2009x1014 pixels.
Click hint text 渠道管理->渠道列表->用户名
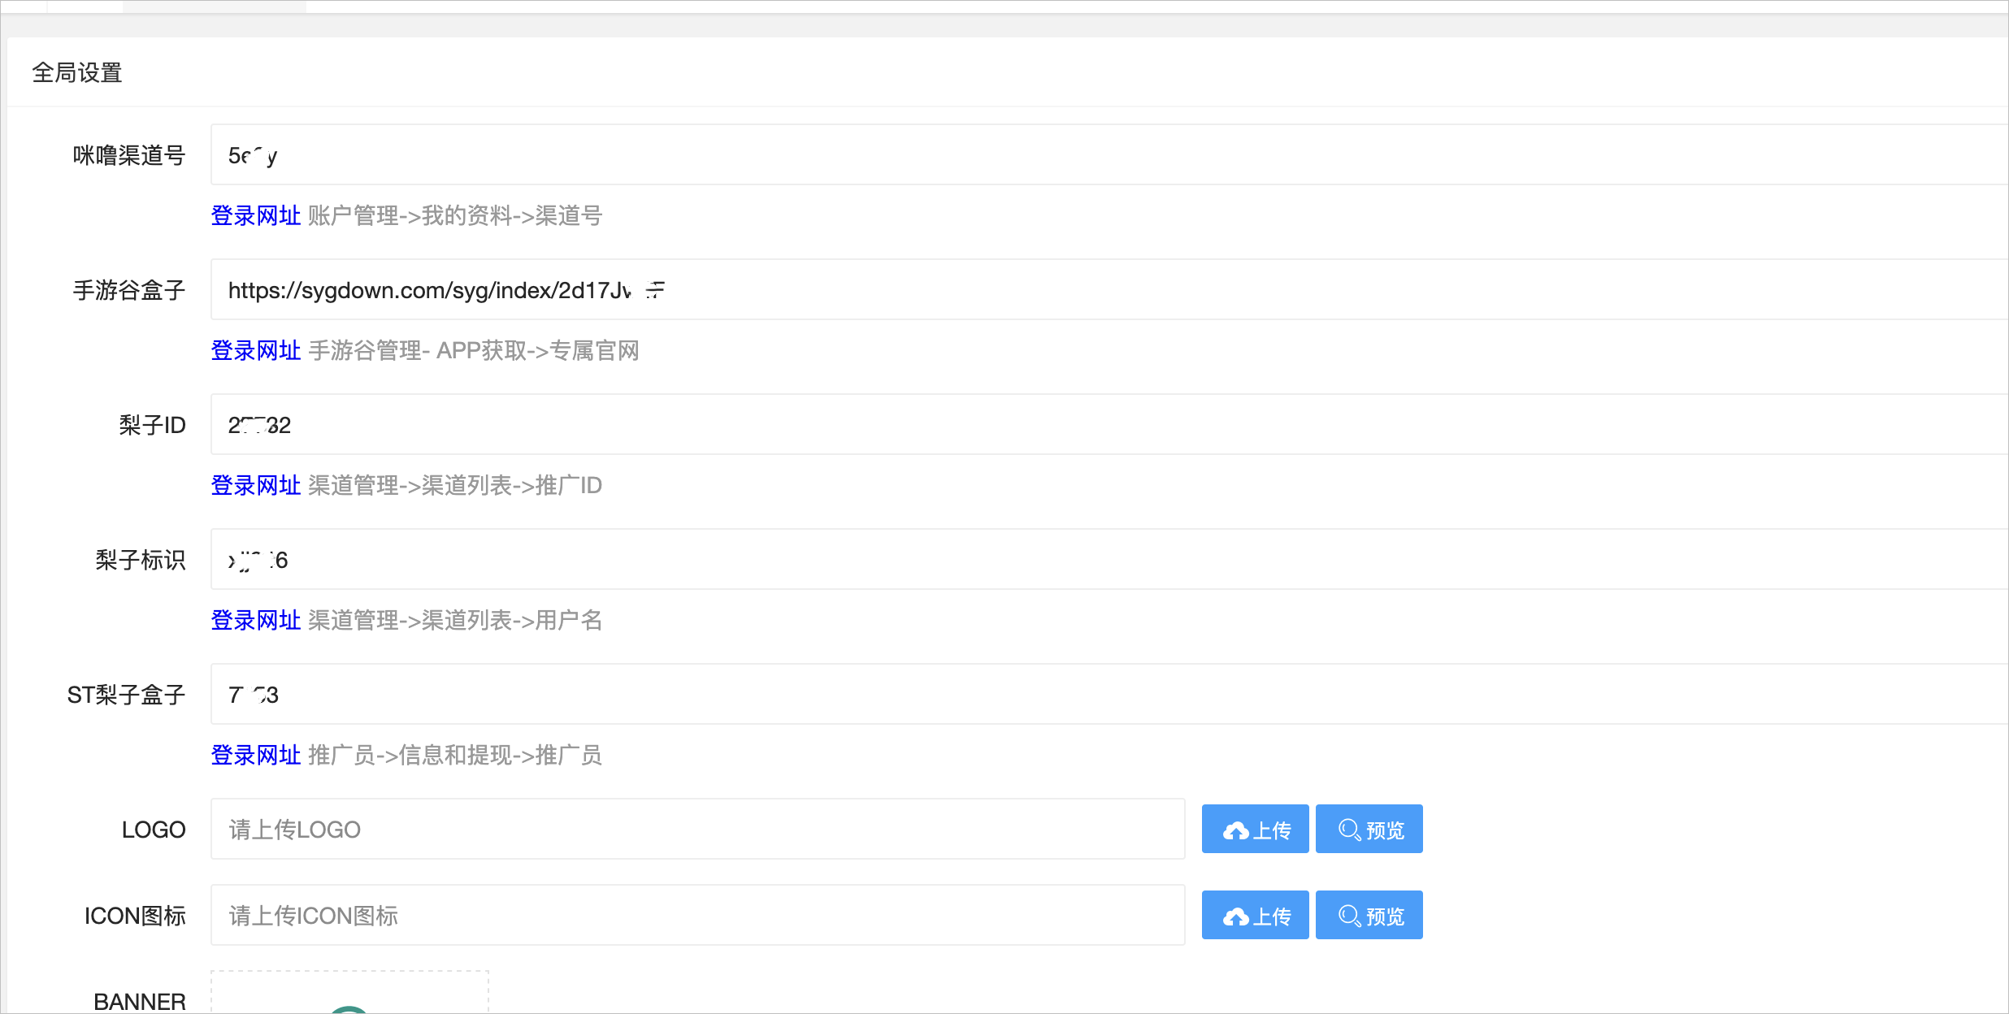455,620
